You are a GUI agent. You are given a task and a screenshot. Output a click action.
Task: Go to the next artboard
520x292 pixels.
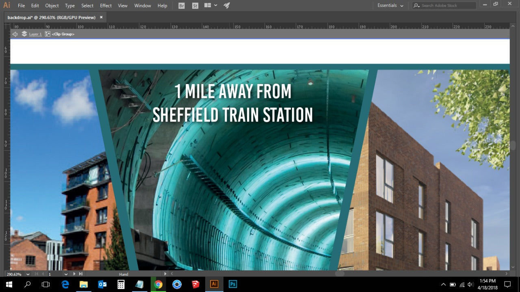tap(74, 274)
